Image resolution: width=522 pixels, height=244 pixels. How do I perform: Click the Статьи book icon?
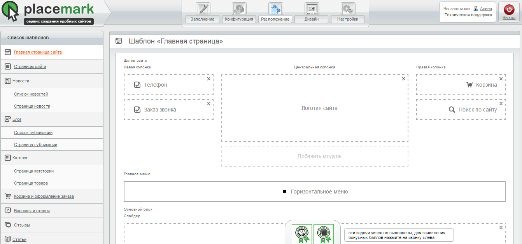(8, 239)
